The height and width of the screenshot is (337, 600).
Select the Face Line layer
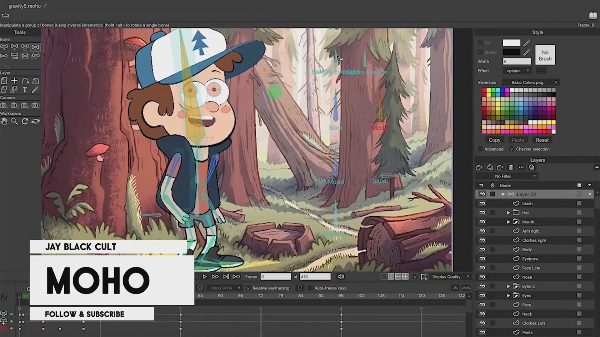534,268
